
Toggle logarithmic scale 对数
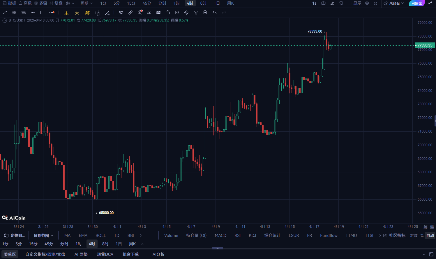pyautogui.click(x=414, y=235)
